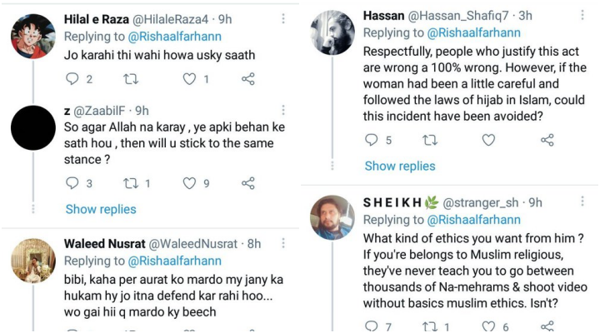Share Hilal e Raza's tweet
This screenshot has width=600, height=333.
pyautogui.click(x=247, y=80)
